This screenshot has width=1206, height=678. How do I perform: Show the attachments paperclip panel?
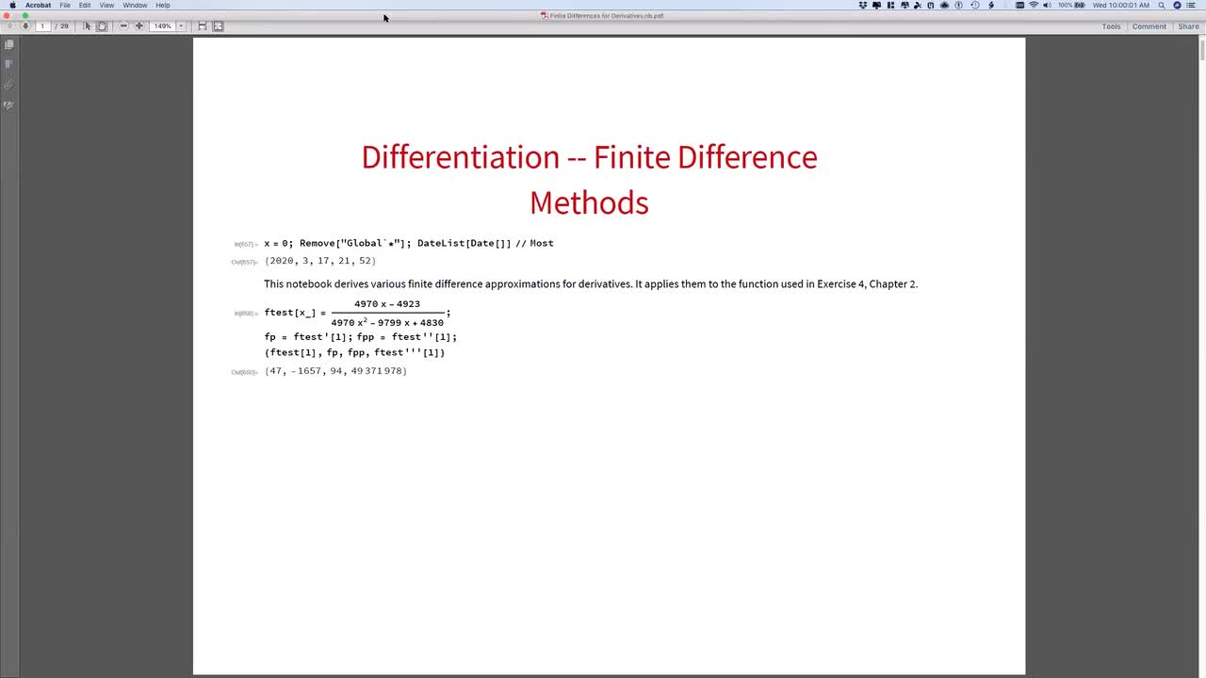9,85
